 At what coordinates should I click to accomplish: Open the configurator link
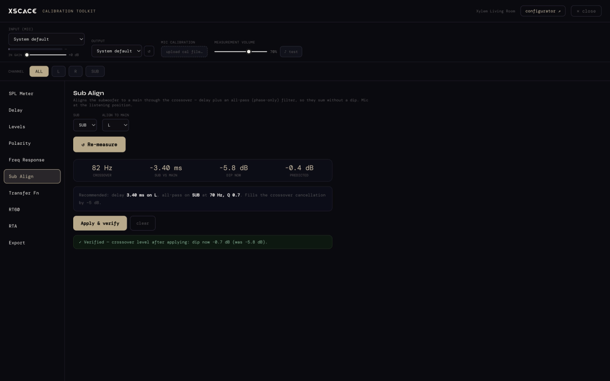pyautogui.click(x=543, y=11)
